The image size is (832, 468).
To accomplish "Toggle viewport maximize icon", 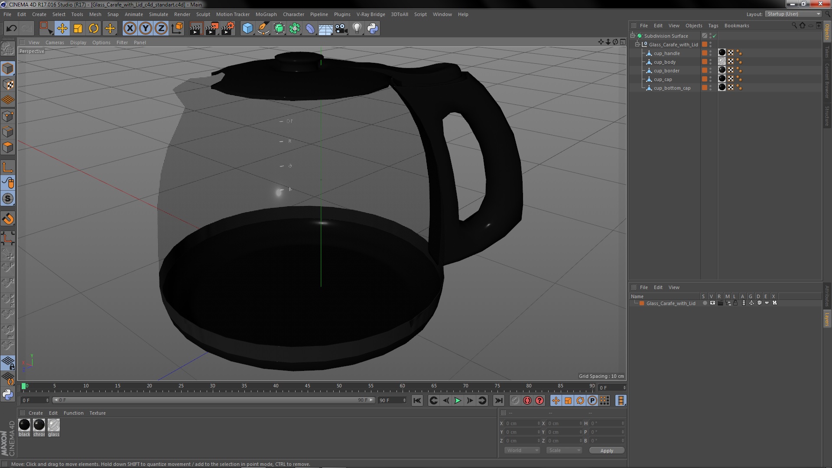I will click(623, 42).
